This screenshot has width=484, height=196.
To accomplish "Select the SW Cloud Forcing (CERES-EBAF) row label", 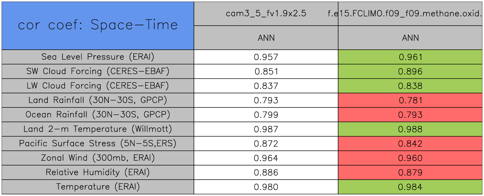I will tap(98, 71).
